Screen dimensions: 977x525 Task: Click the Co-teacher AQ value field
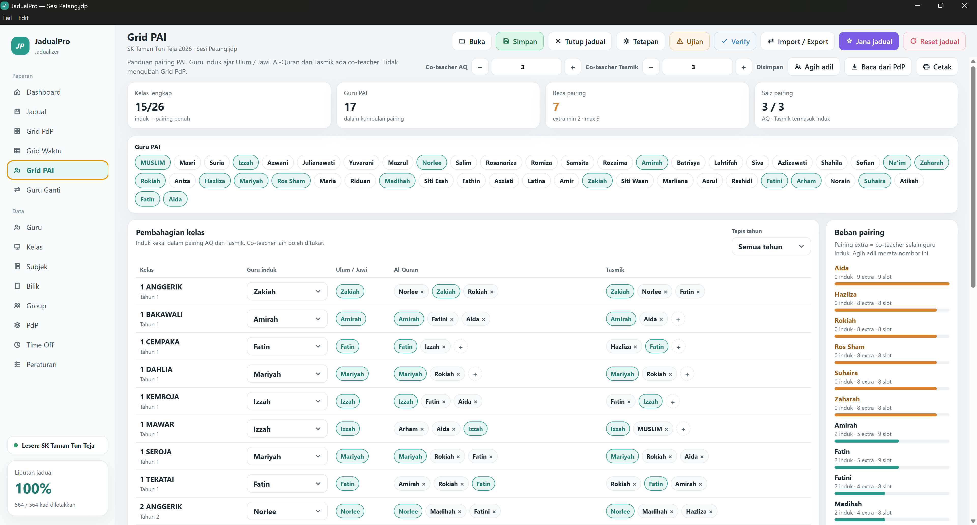pyautogui.click(x=526, y=67)
